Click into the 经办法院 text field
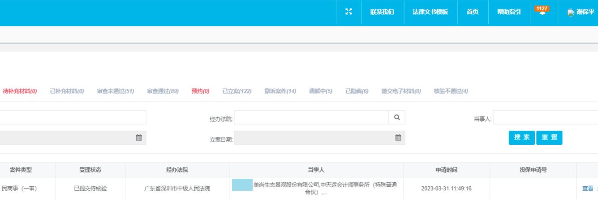Screen dimensions: 598x210 point(311,118)
